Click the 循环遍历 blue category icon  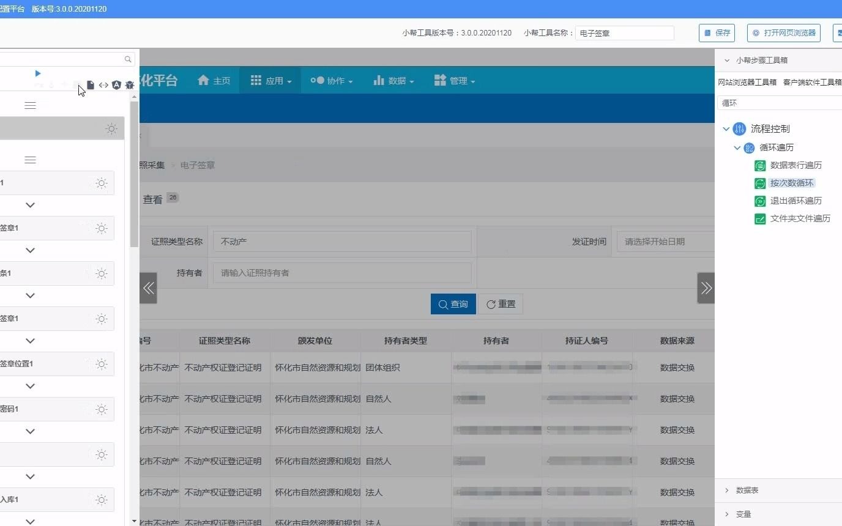point(749,147)
